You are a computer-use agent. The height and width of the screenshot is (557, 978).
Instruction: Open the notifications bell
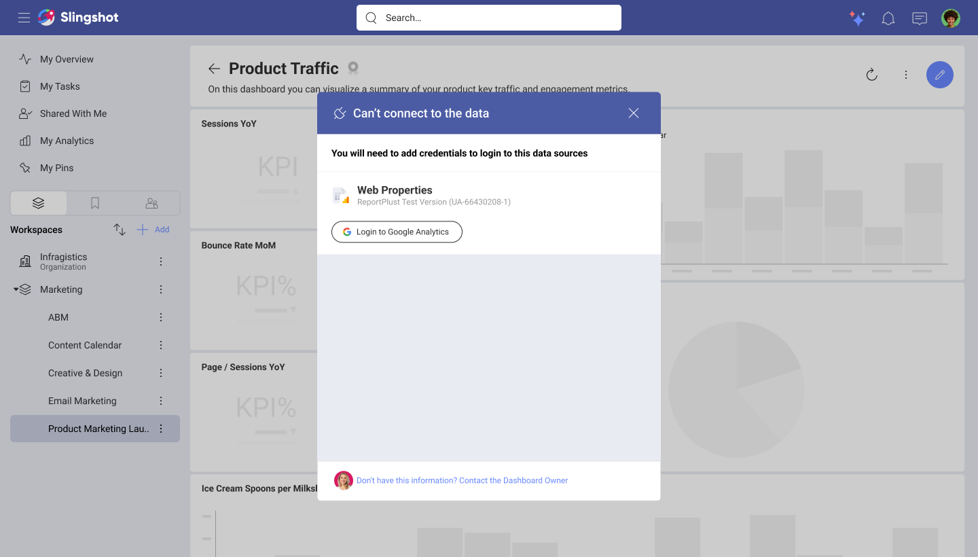pyautogui.click(x=888, y=18)
